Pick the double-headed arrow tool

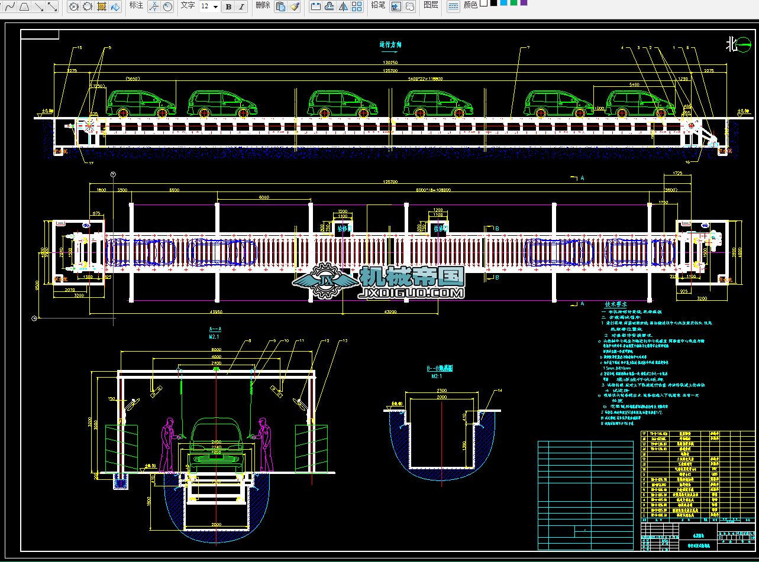click(x=53, y=7)
